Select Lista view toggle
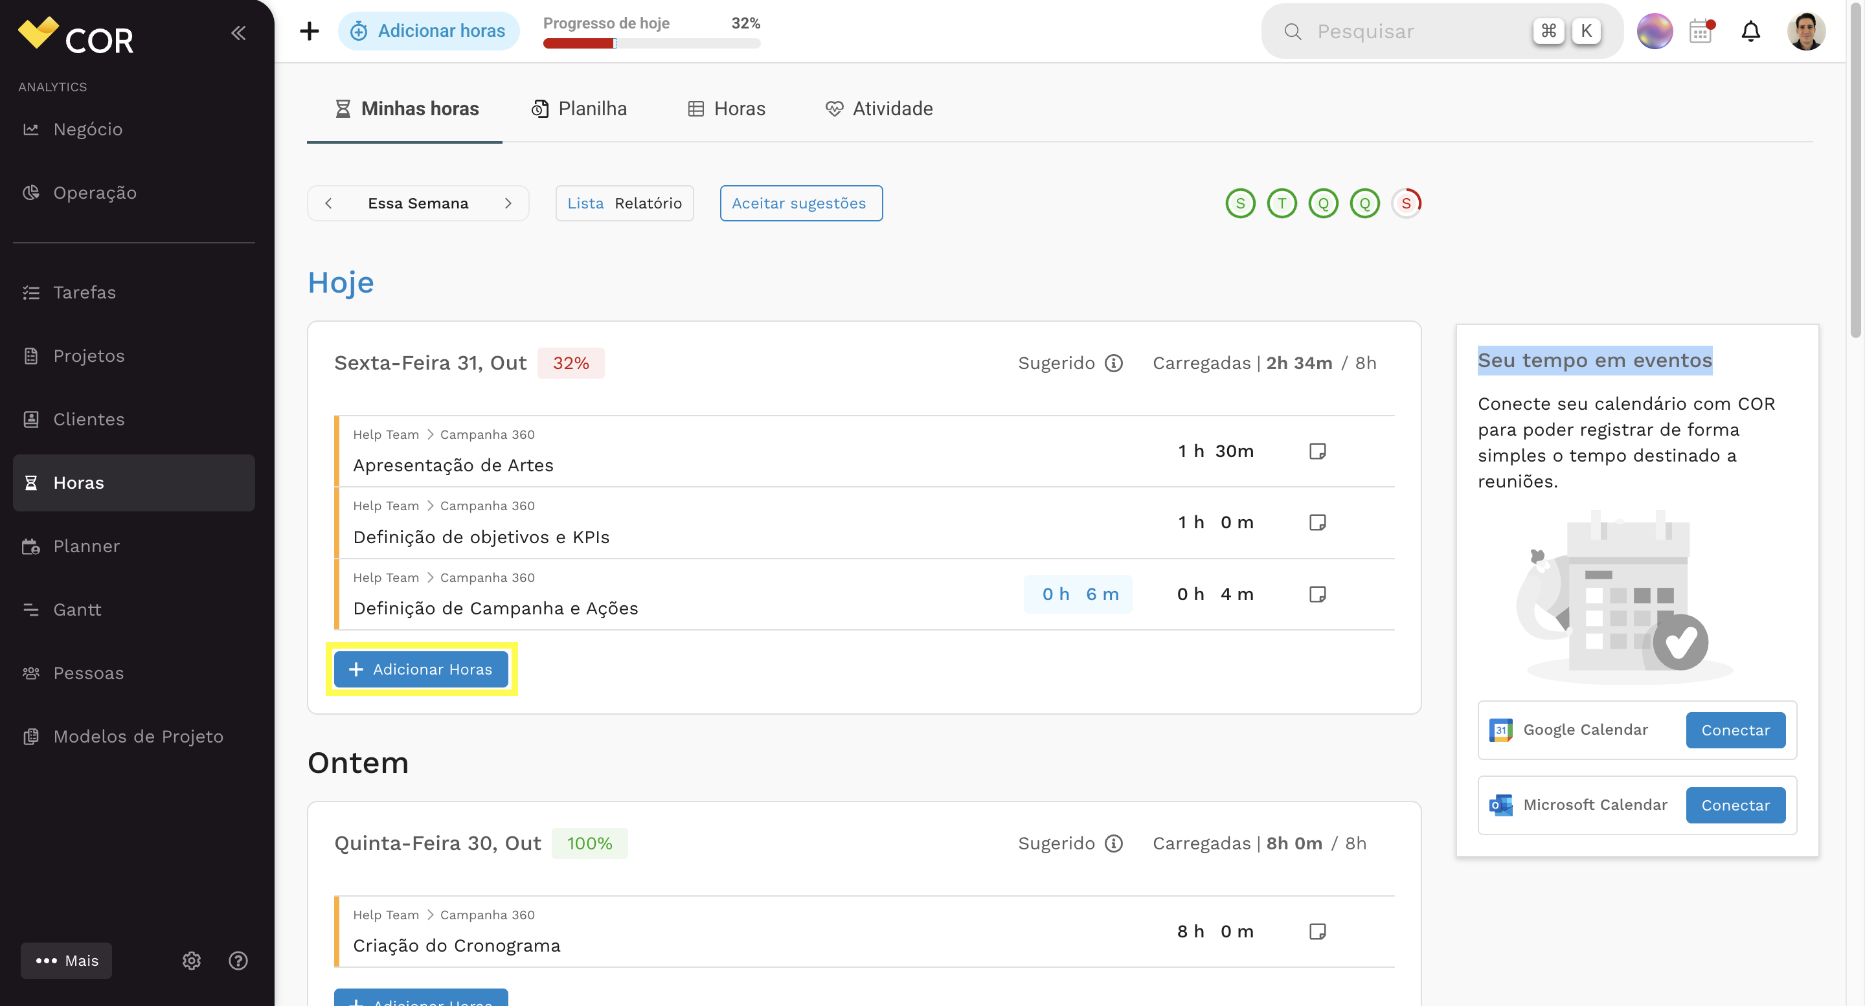The image size is (1865, 1006). (x=585, y=203)
